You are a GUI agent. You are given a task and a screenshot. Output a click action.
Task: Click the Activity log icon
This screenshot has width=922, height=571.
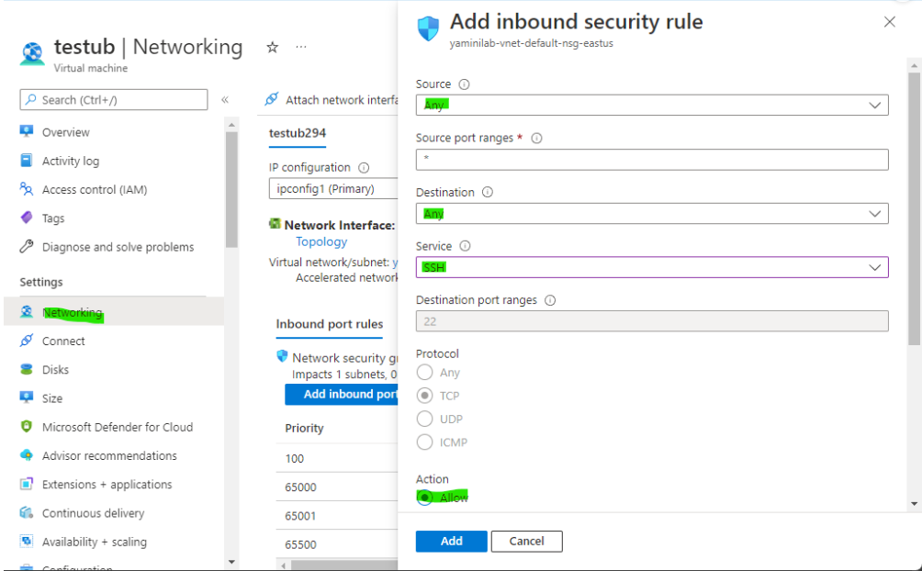pyautogui.click(x=27, y=160)
